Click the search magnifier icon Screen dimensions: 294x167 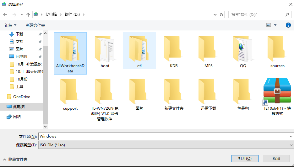coord(287,14)
